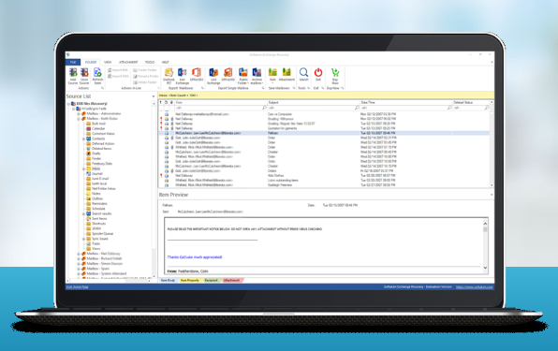Open the VIEW ribbon tab
558x351 pixels.
coord(108,62)
